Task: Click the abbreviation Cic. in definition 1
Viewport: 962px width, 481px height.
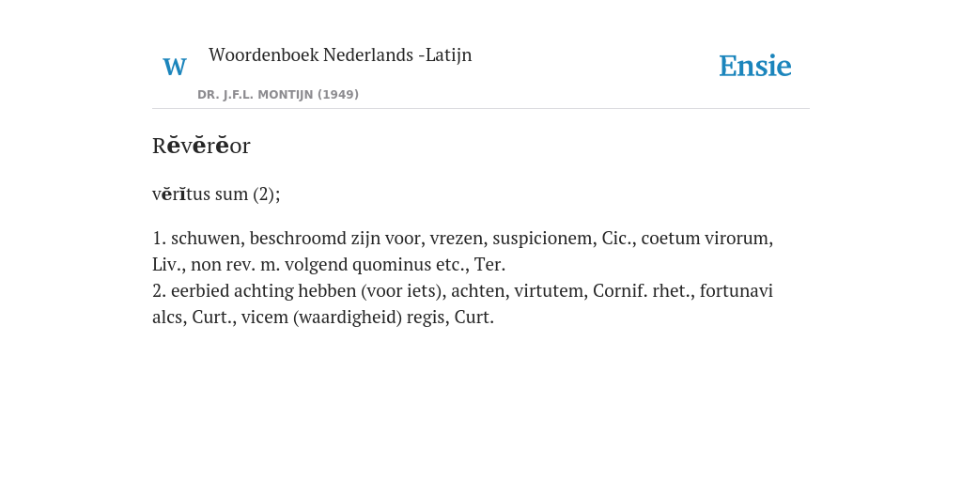Action: tap(618, 238)
